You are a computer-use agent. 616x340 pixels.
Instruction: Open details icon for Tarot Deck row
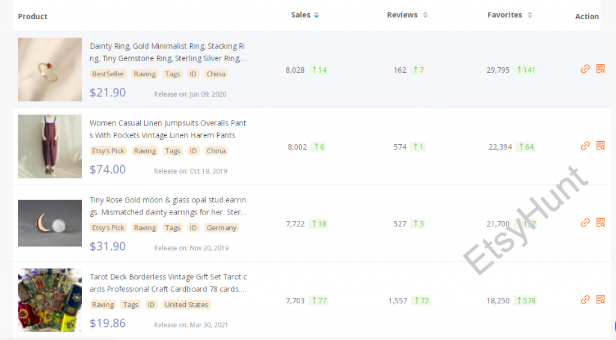(600, 300)
